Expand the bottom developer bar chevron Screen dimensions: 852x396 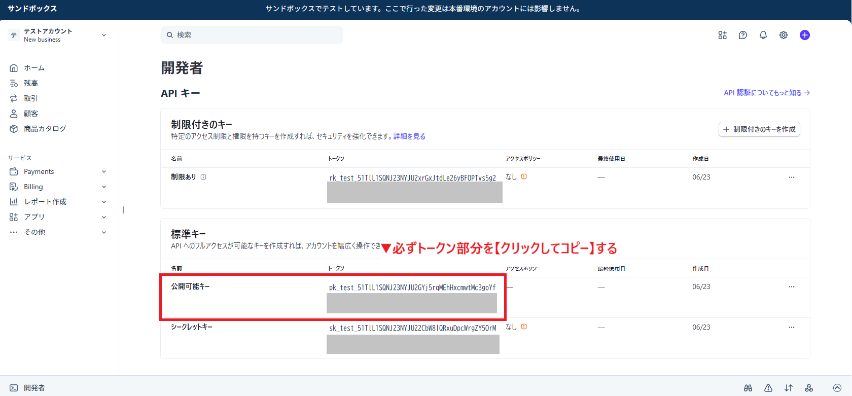click(837, 388)
